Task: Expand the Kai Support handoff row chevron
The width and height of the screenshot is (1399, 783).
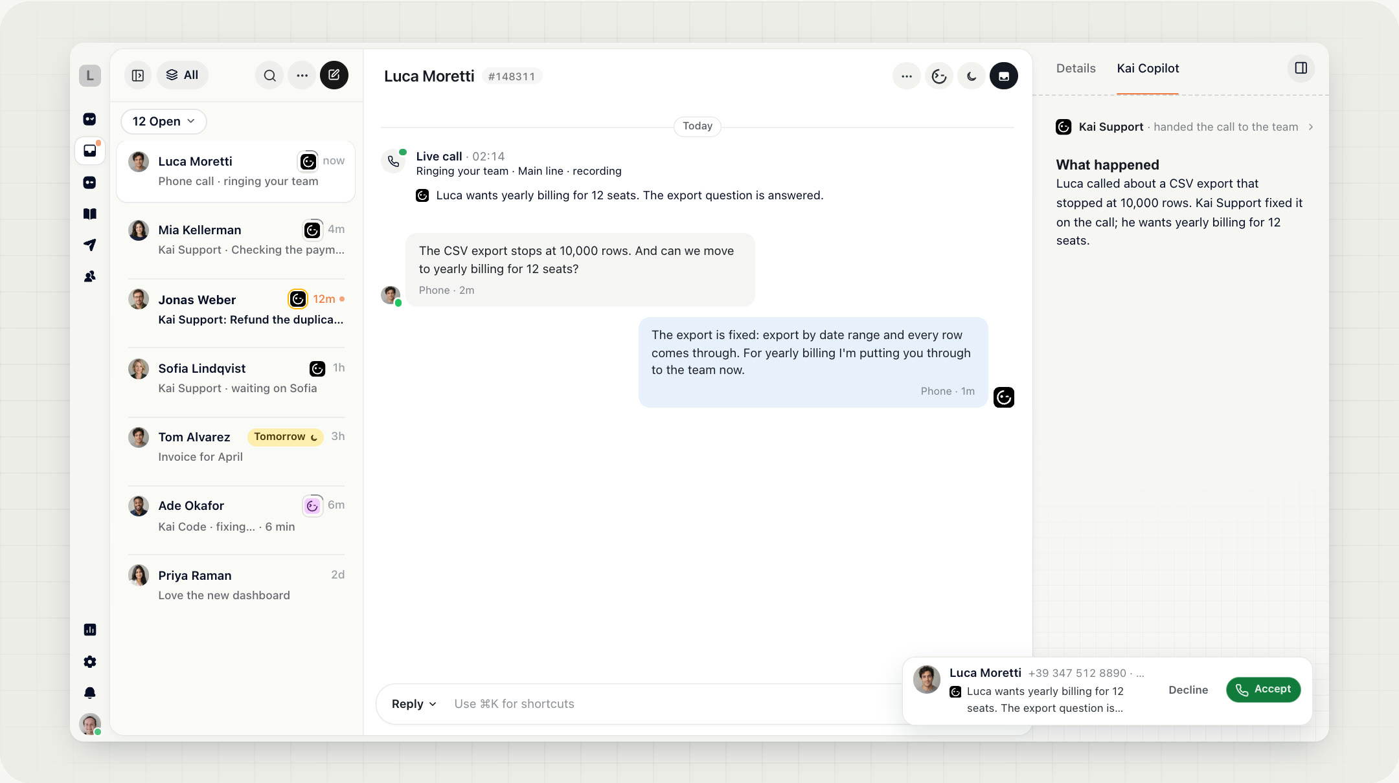Action: click(x=1311, y=127)
